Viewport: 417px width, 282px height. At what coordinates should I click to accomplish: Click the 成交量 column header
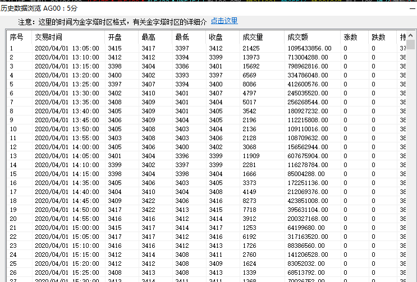coord(262,37)
